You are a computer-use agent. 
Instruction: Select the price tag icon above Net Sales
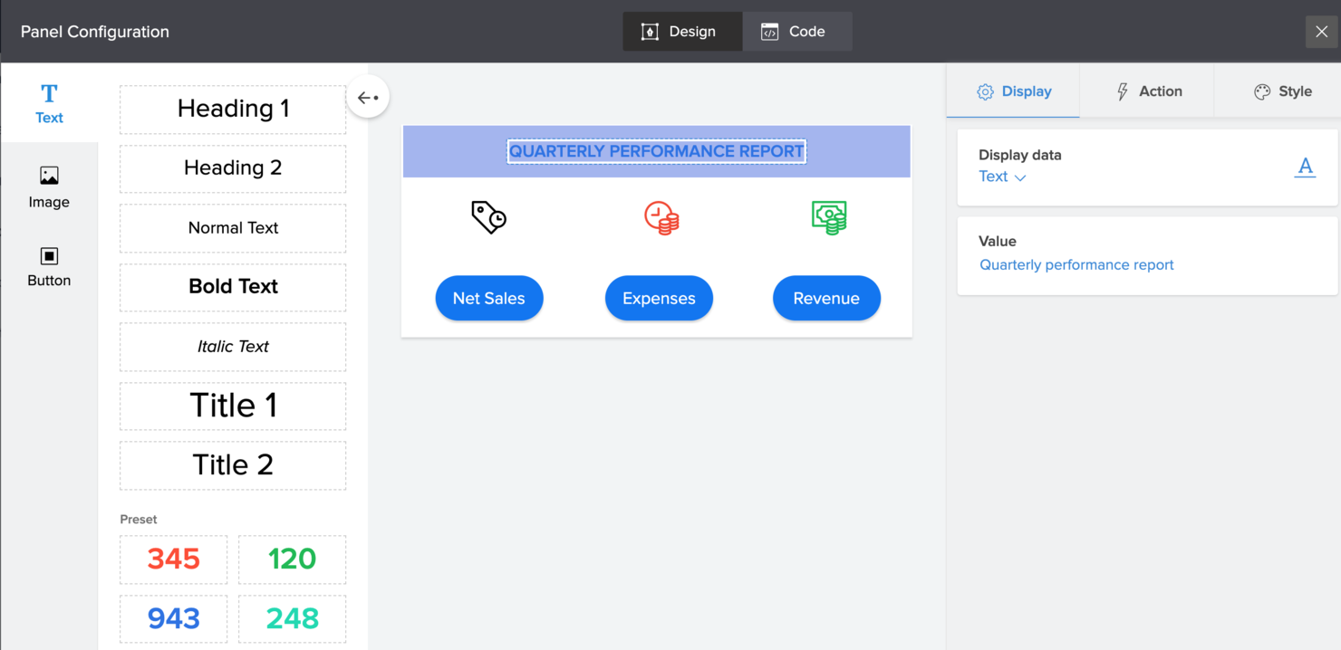click(489, 216)
